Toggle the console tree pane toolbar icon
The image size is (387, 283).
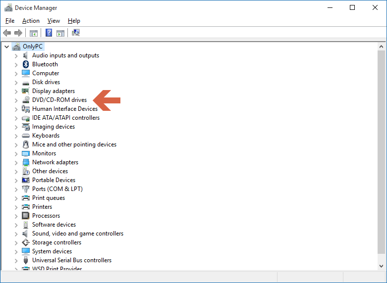click(x=34, y=33)
